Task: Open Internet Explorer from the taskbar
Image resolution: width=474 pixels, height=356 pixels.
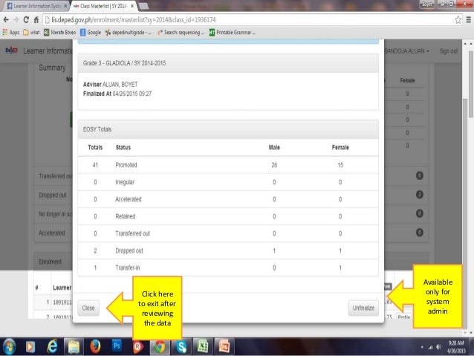Action: pos(52,346)
